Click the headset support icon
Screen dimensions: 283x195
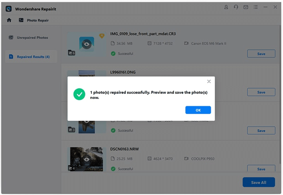(x=236, y=7)
